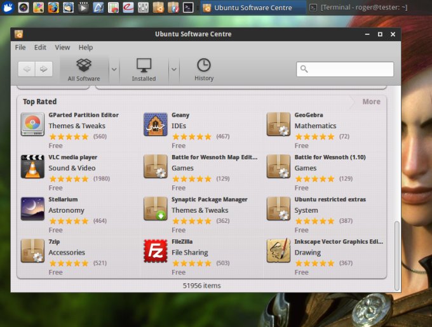The image size is (432, 327).
Task: Click the star rating of Geany
Action: pyautogui.click(x=192, y=137)
